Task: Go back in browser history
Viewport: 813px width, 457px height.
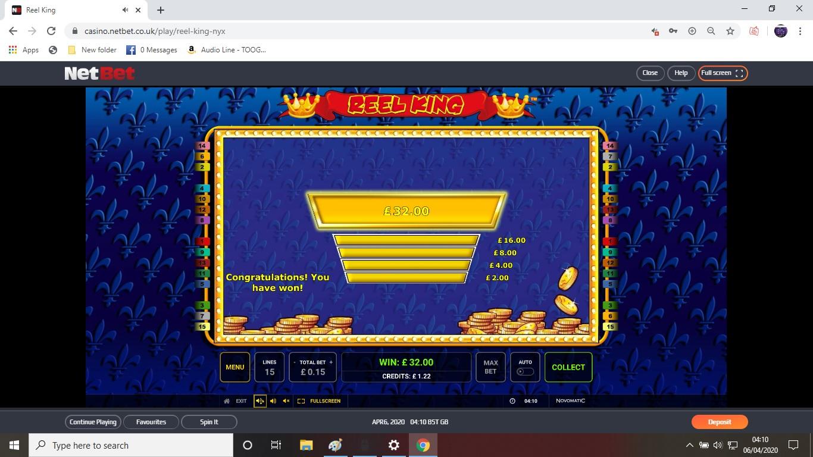Action: pyautogui.click(x=13, y=31)
